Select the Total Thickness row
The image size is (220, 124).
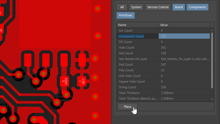(x=163, y=93)
